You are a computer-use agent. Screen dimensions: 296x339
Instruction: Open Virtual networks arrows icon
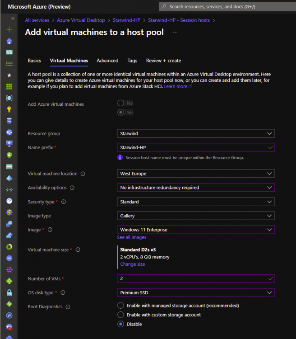click(x=9, y=189)
